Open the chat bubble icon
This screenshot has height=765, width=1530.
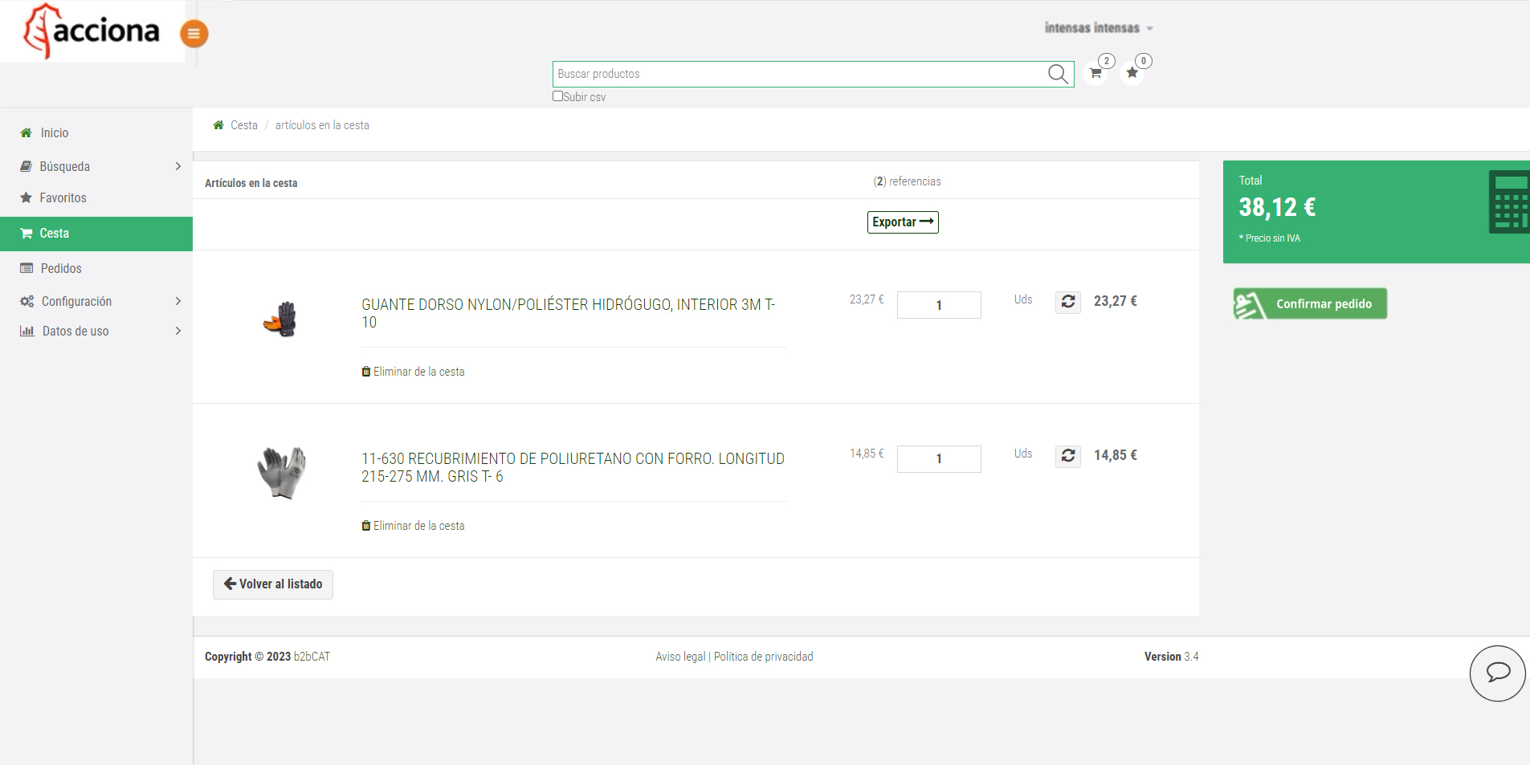[x=1497, y=673]
